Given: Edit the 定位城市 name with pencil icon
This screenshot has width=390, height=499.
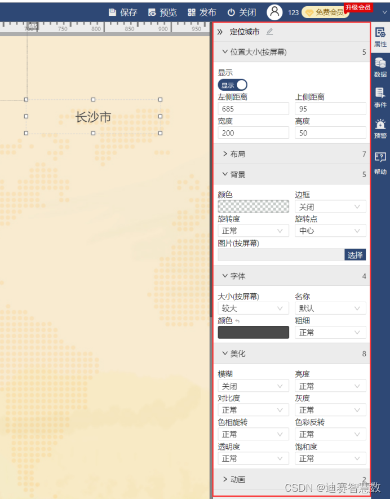Looking at the screenshot, I should [269, 32].
